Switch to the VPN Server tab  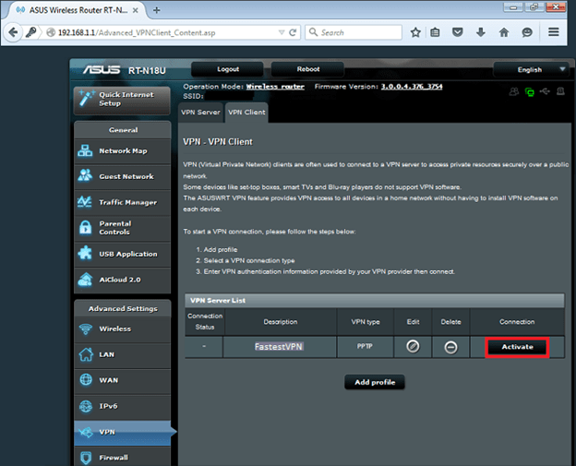tap(200, 112)
